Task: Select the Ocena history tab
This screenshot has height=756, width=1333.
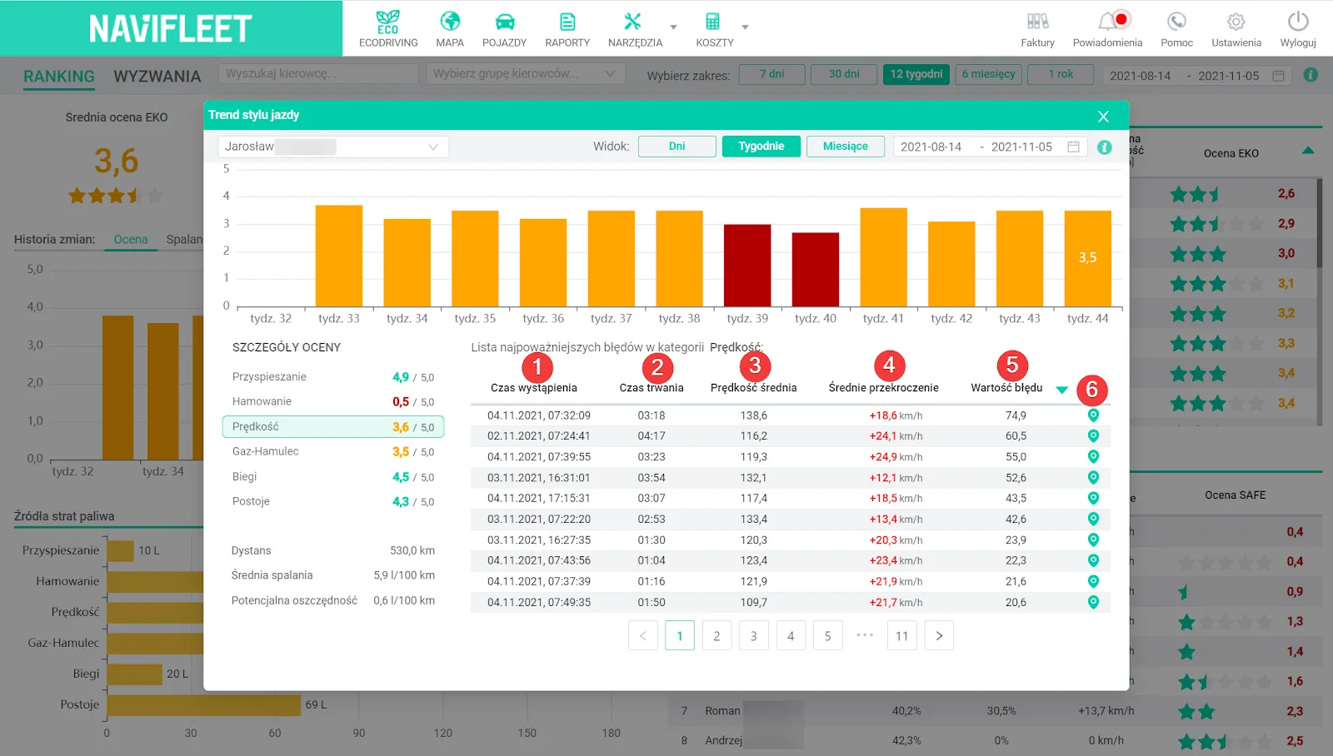Action: click(131, 240)
